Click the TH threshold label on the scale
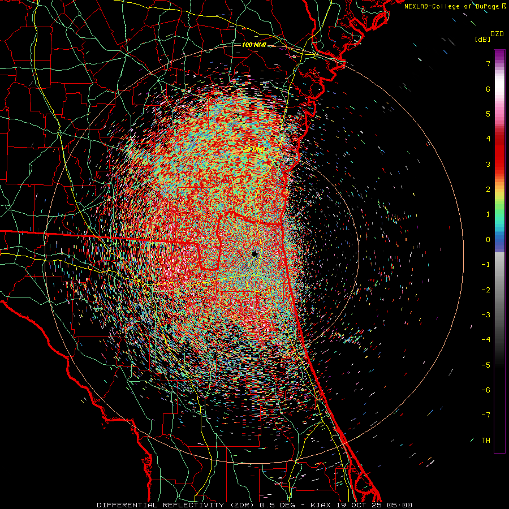Screen dimensions: 509x509 [x=486, y=441]
